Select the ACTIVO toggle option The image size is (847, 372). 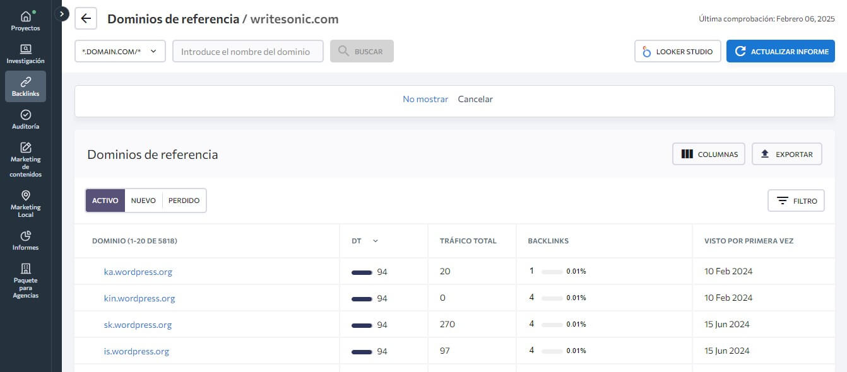point(105,201)
